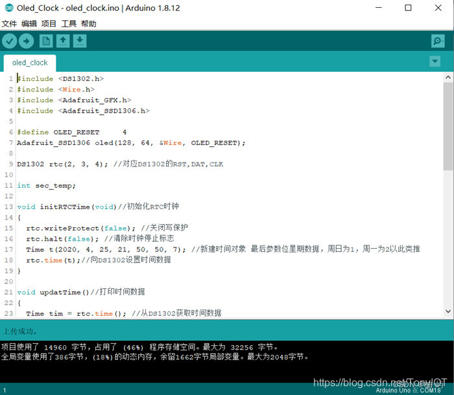
Task: Click the line '#include <DS1302.h>'
Action: 60,78
